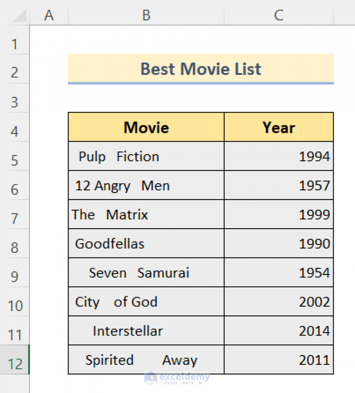Select row 5 header

click(x=15, y=160)
